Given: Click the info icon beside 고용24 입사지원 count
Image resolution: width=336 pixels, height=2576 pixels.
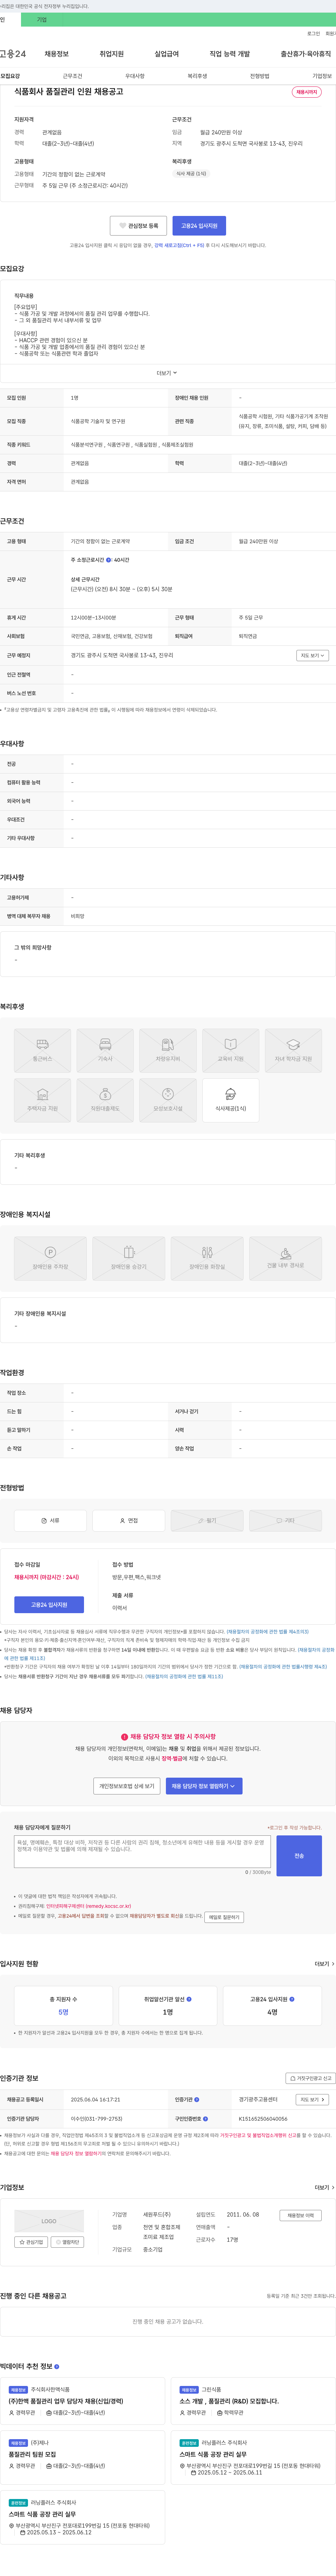Looking at the screenshot, I should tap(292, 1999).
